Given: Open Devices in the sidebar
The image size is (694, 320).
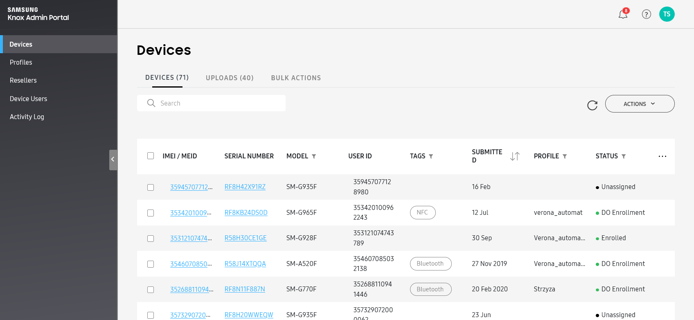Looking at the screenshot, I should (x=59, y=44).
